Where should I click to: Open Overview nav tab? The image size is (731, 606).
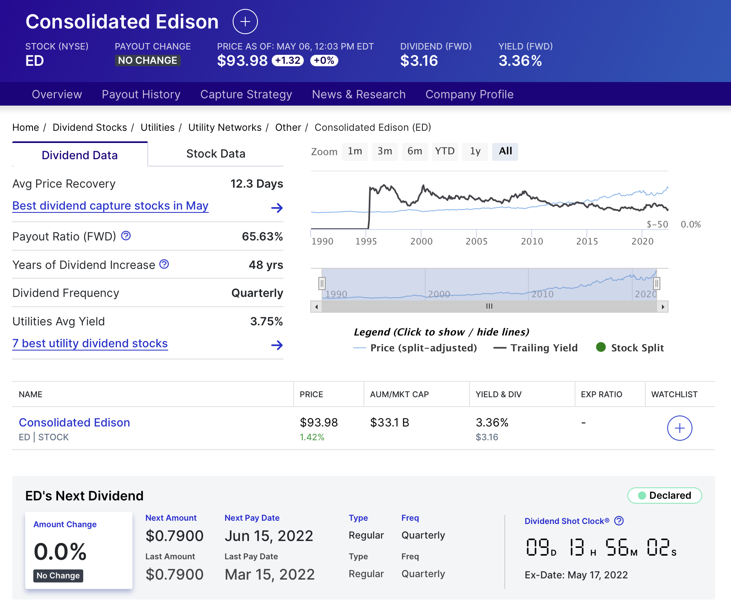tap(57, 94)
